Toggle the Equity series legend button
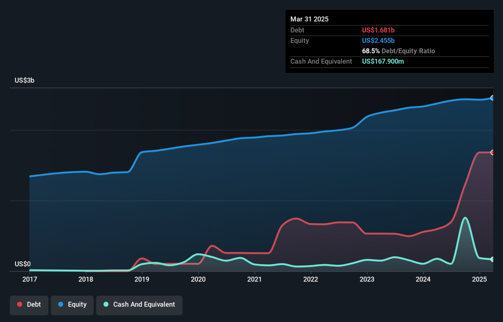This screenshot has height=322, width=503. (x=72, y=305)
